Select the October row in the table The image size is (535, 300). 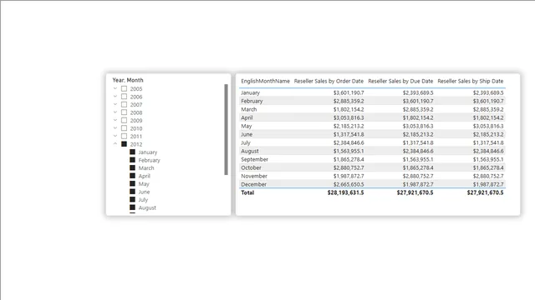point(372,167)
